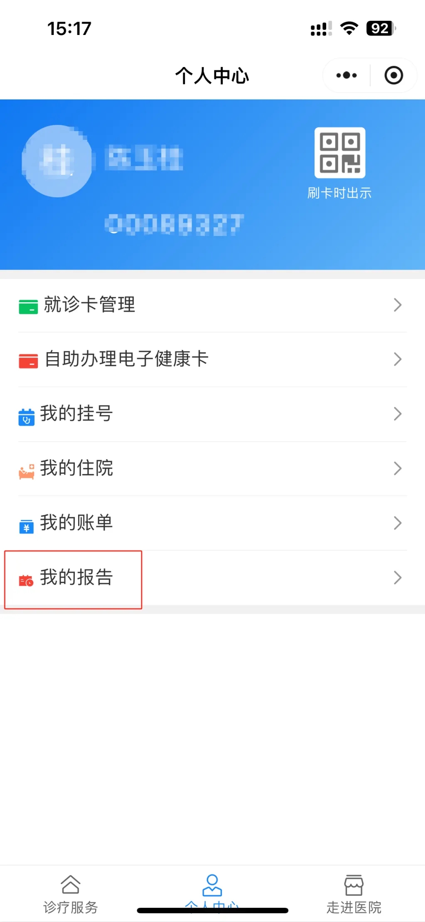The image size is (425, 922).
Task: Tap the QR code icon
Action: point(339,153)
